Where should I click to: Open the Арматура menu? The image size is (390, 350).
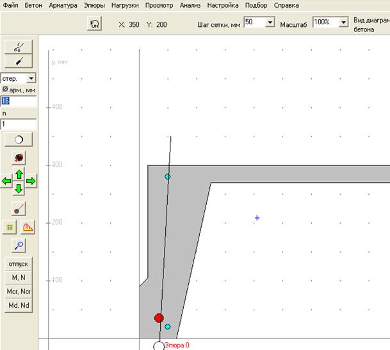(63, 5)
